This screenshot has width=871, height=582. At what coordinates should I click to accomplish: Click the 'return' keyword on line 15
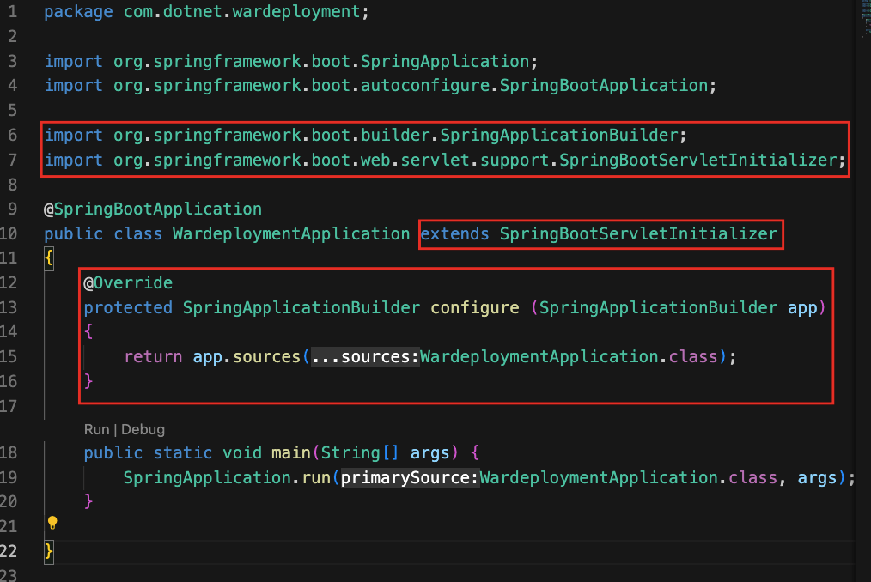click(x=153, y=356)
